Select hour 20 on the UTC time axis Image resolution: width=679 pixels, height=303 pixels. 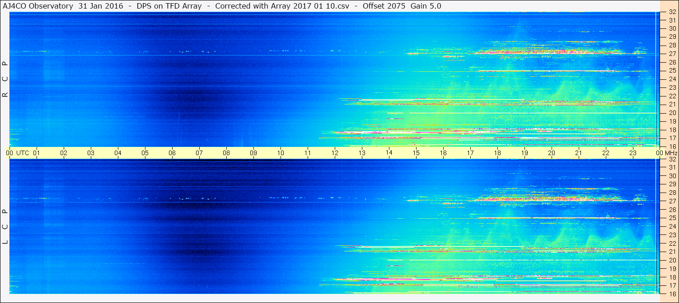point(552,153)
